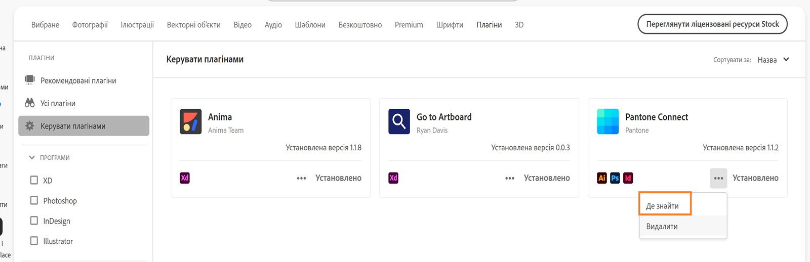This screenshot has width=810, height=262.
Task: Click Установлено on the Anima card
Action: pyautogui.click(x=338, y=178)
